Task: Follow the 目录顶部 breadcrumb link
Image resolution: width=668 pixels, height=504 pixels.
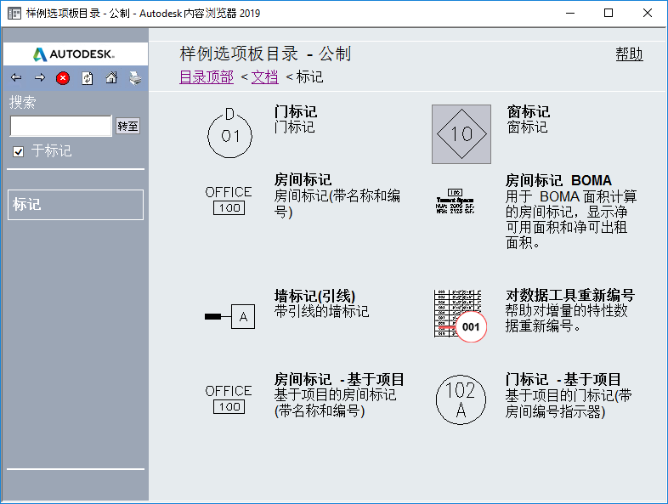Action: [x=207, y=77]
